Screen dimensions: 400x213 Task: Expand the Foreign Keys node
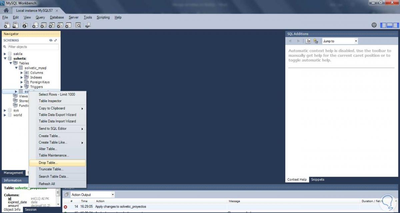22,82
